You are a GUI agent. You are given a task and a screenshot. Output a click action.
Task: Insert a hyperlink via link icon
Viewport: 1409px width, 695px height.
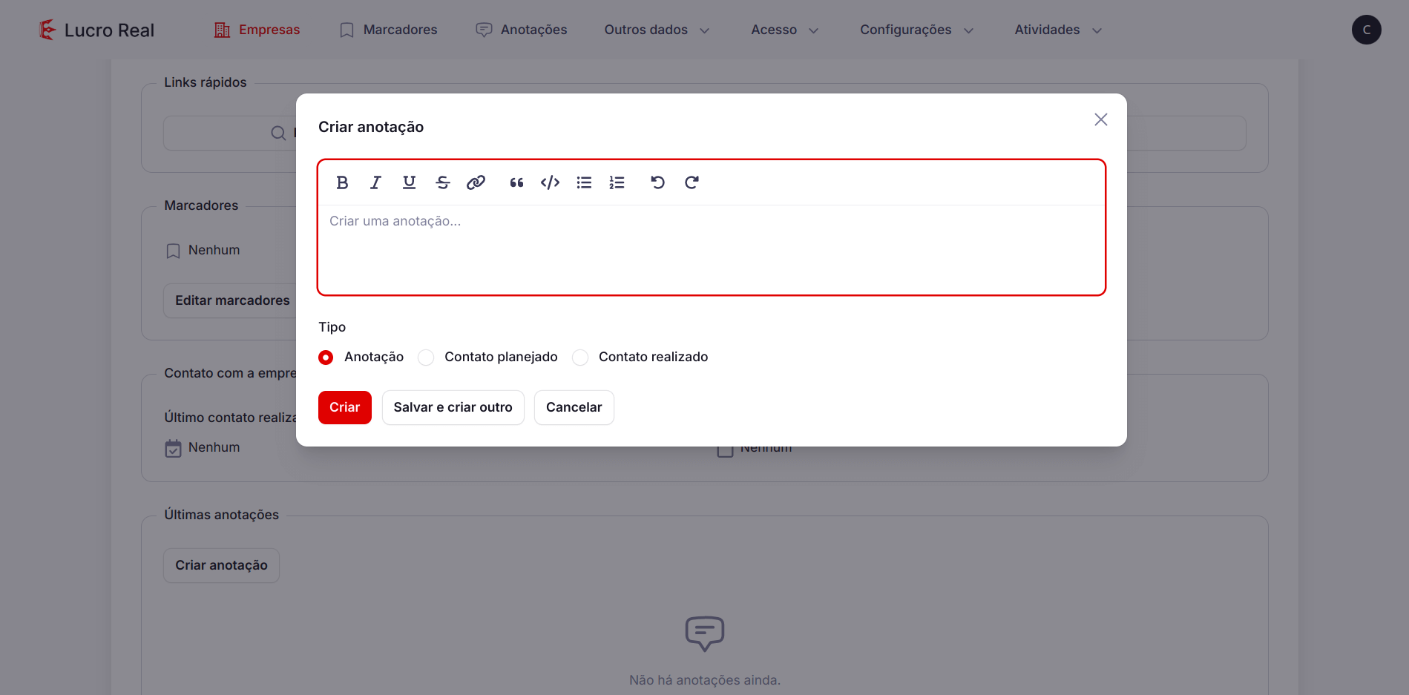(476, 182)
